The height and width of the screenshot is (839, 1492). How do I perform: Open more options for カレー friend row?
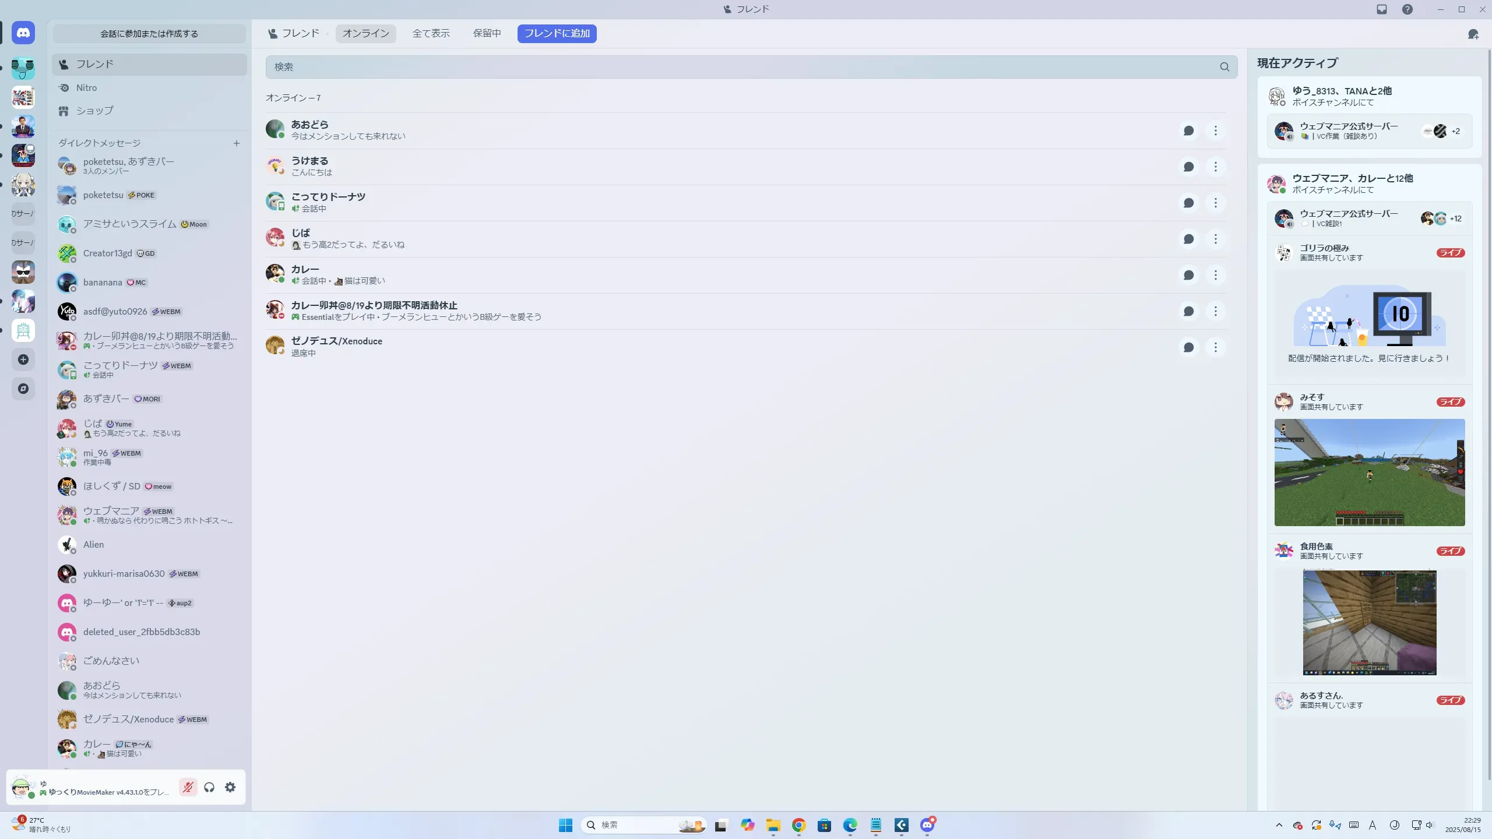pos(1215,275)
